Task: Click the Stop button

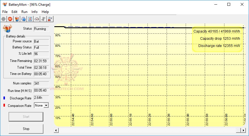Action: pos(26,129)
